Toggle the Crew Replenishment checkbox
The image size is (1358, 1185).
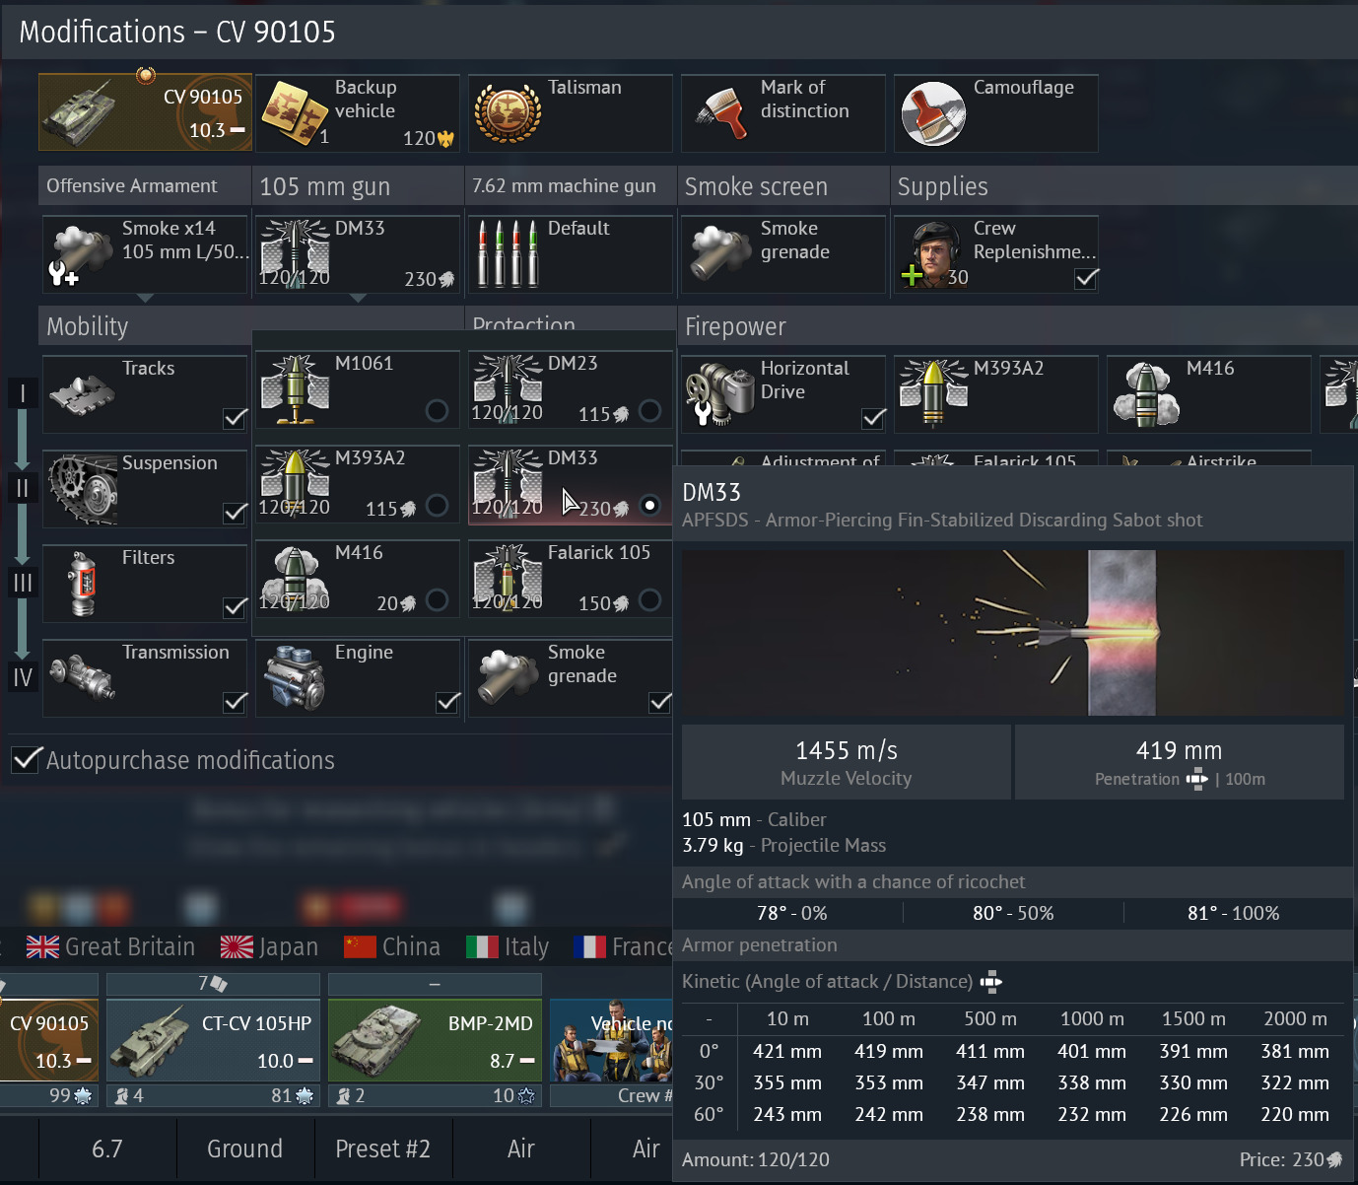click(x=1086, y=279)
